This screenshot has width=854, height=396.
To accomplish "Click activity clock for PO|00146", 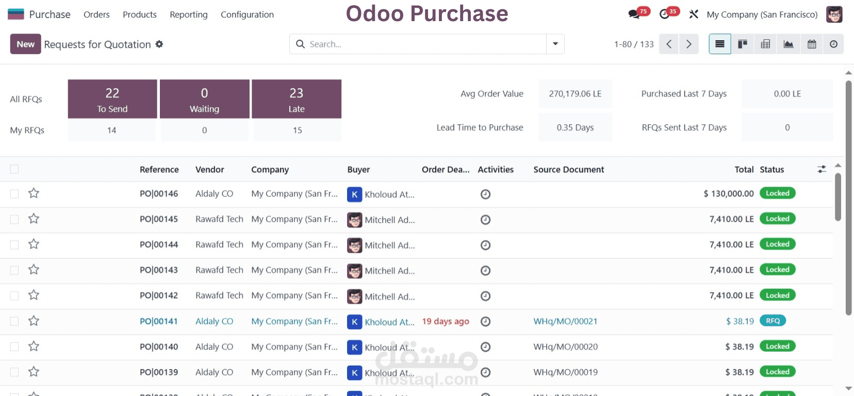I will pyautogui.click(x=485, y=194).
